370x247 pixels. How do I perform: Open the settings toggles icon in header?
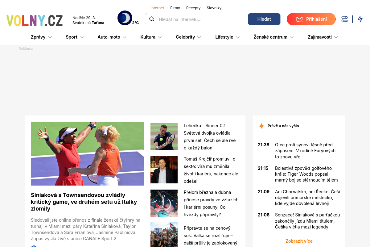point(344,19)
